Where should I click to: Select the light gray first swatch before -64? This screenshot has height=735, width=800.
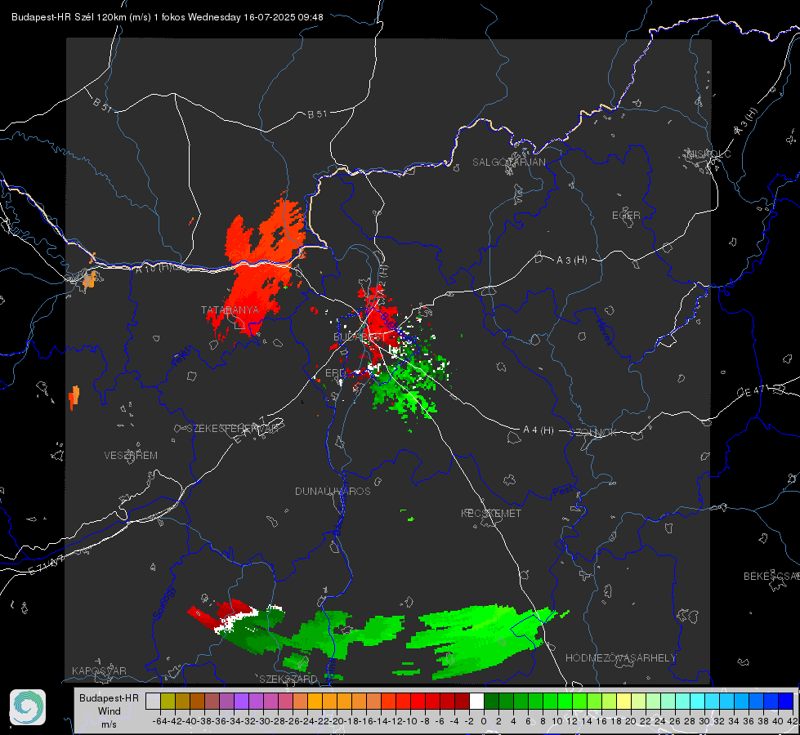153,701
